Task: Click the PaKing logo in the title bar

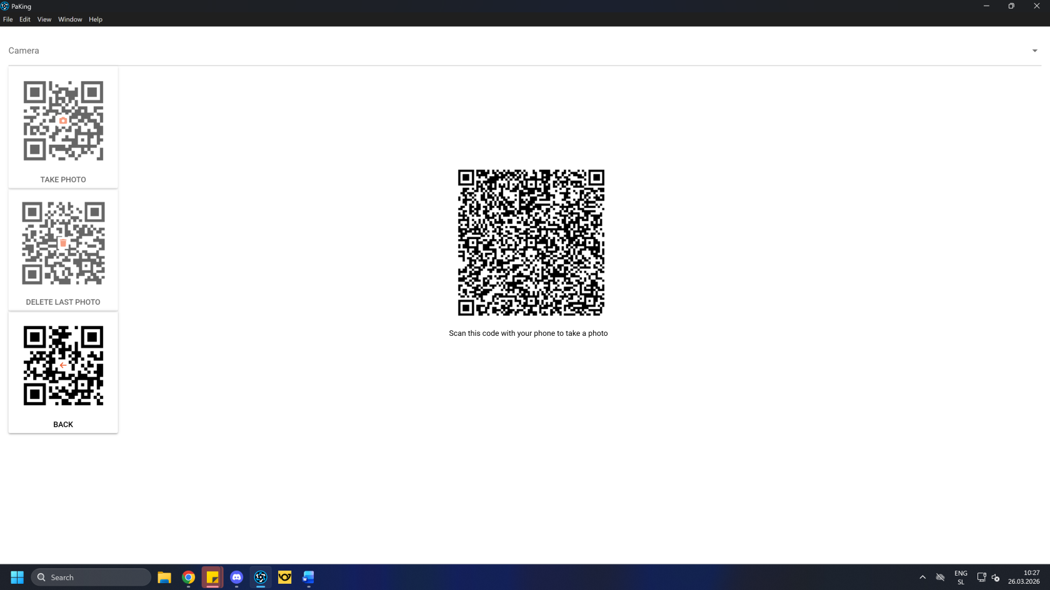Action: [x=5, y=6]
